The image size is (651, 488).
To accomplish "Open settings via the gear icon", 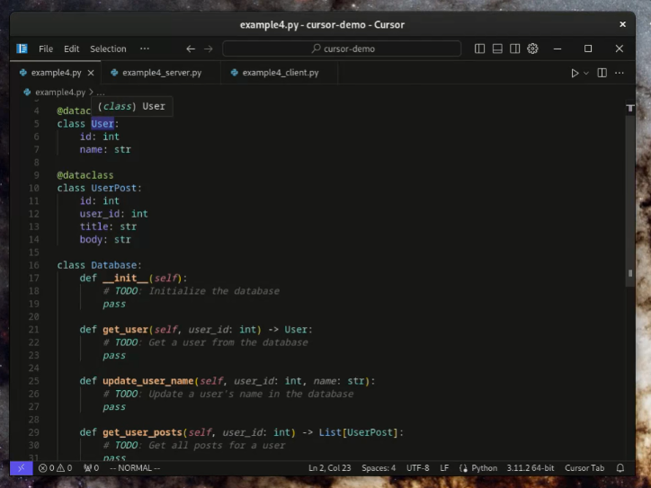I will pos(532,49).
